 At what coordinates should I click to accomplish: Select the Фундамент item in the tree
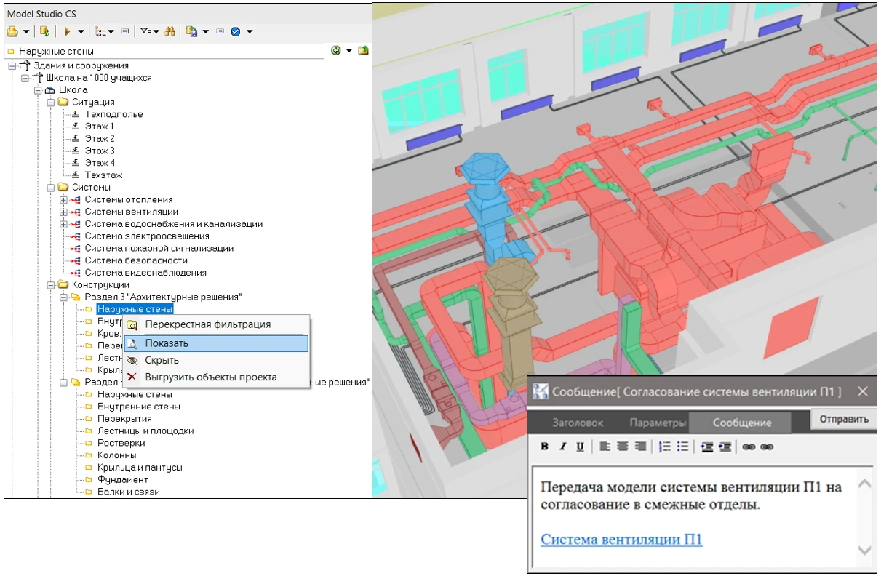122,480
